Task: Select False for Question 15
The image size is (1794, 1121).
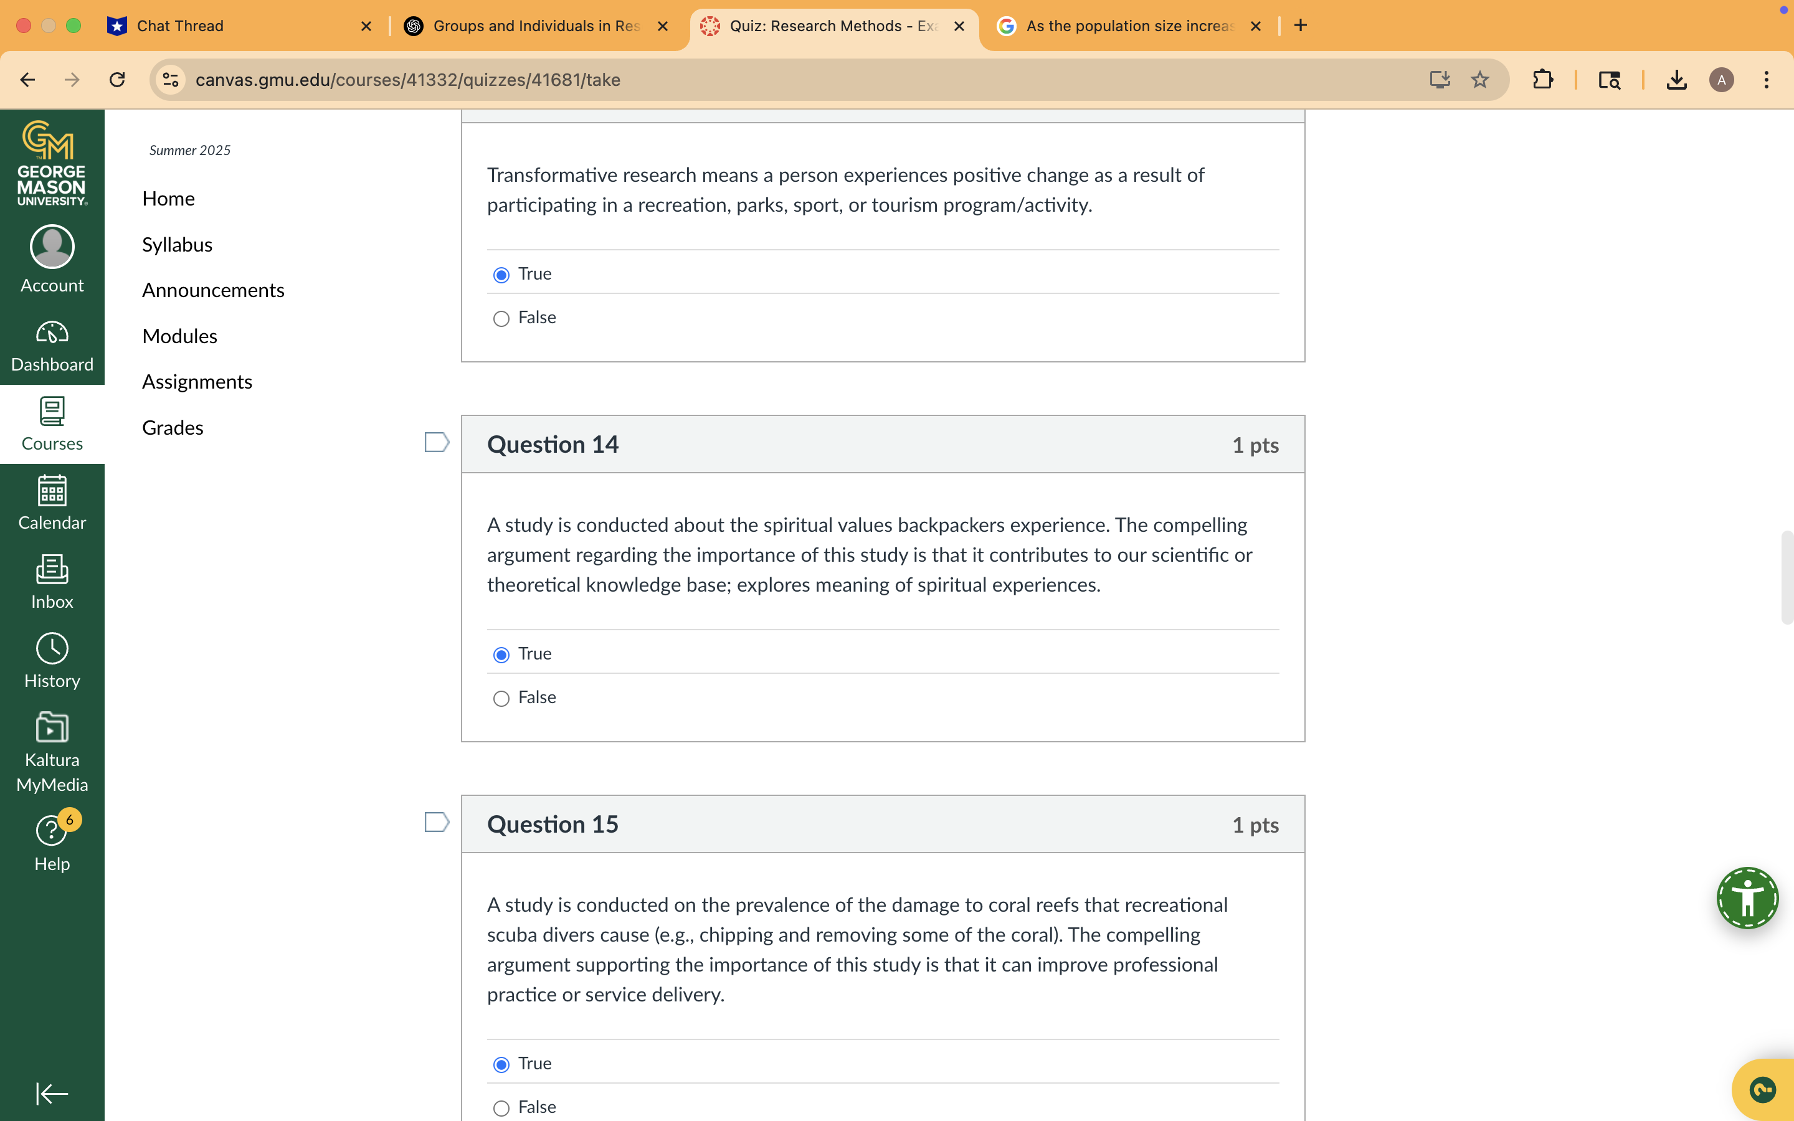Action: coord(501,1108)
